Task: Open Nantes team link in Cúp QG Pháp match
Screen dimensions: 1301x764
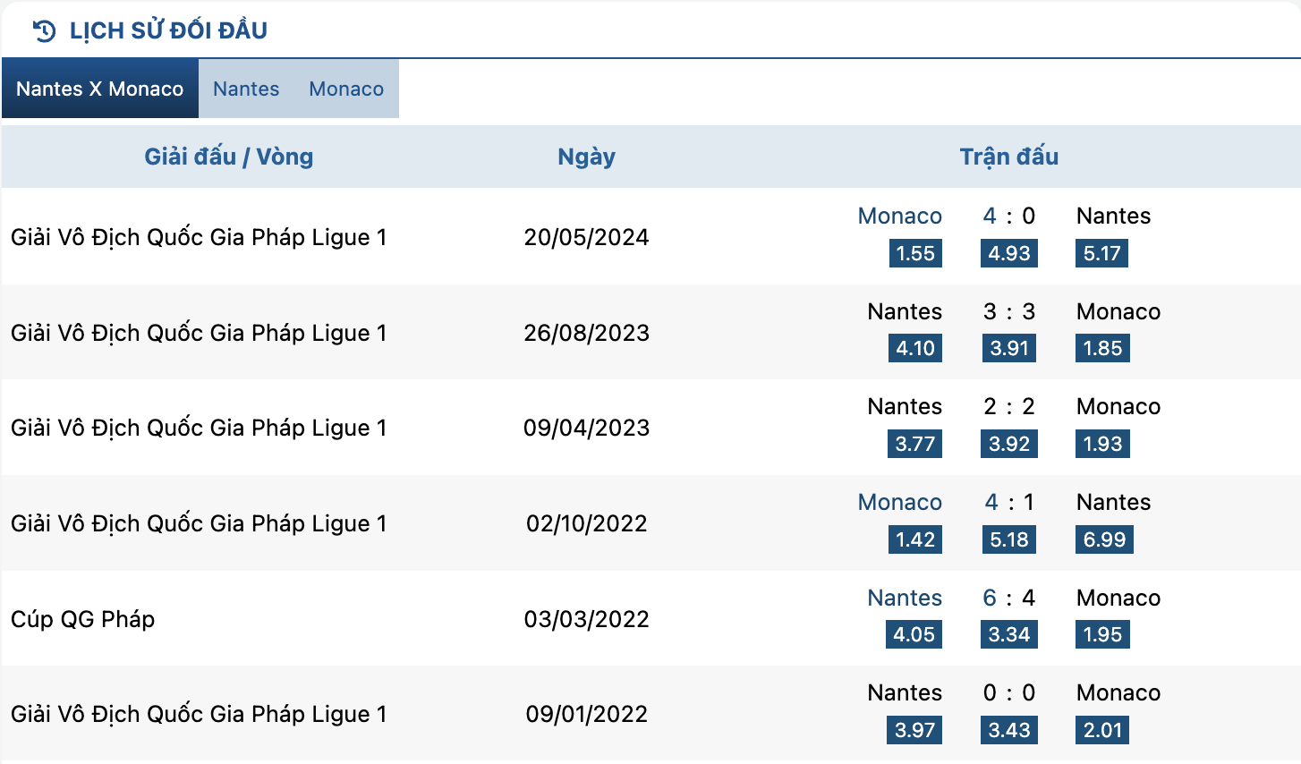Action: click(x=905, y=598)
